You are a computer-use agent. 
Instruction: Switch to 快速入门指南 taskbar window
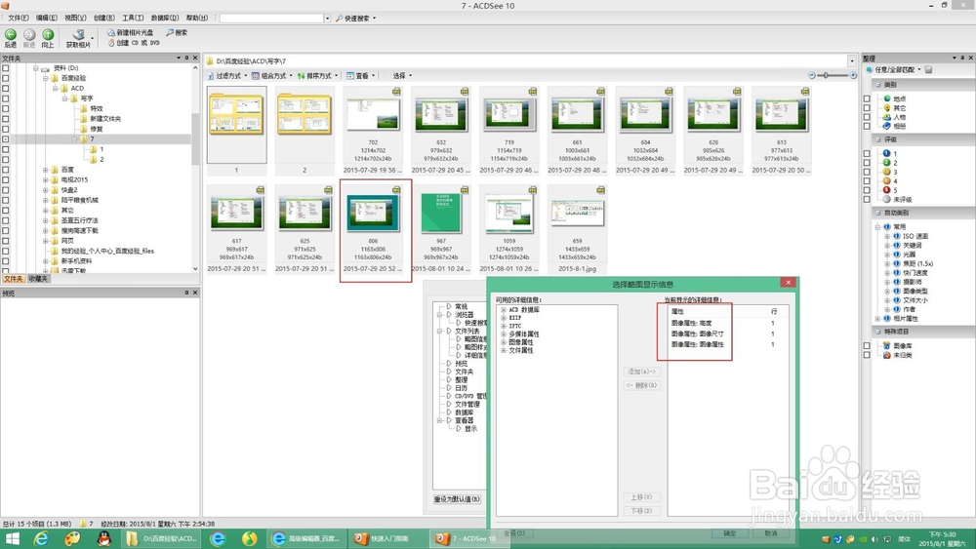(387, 538)
